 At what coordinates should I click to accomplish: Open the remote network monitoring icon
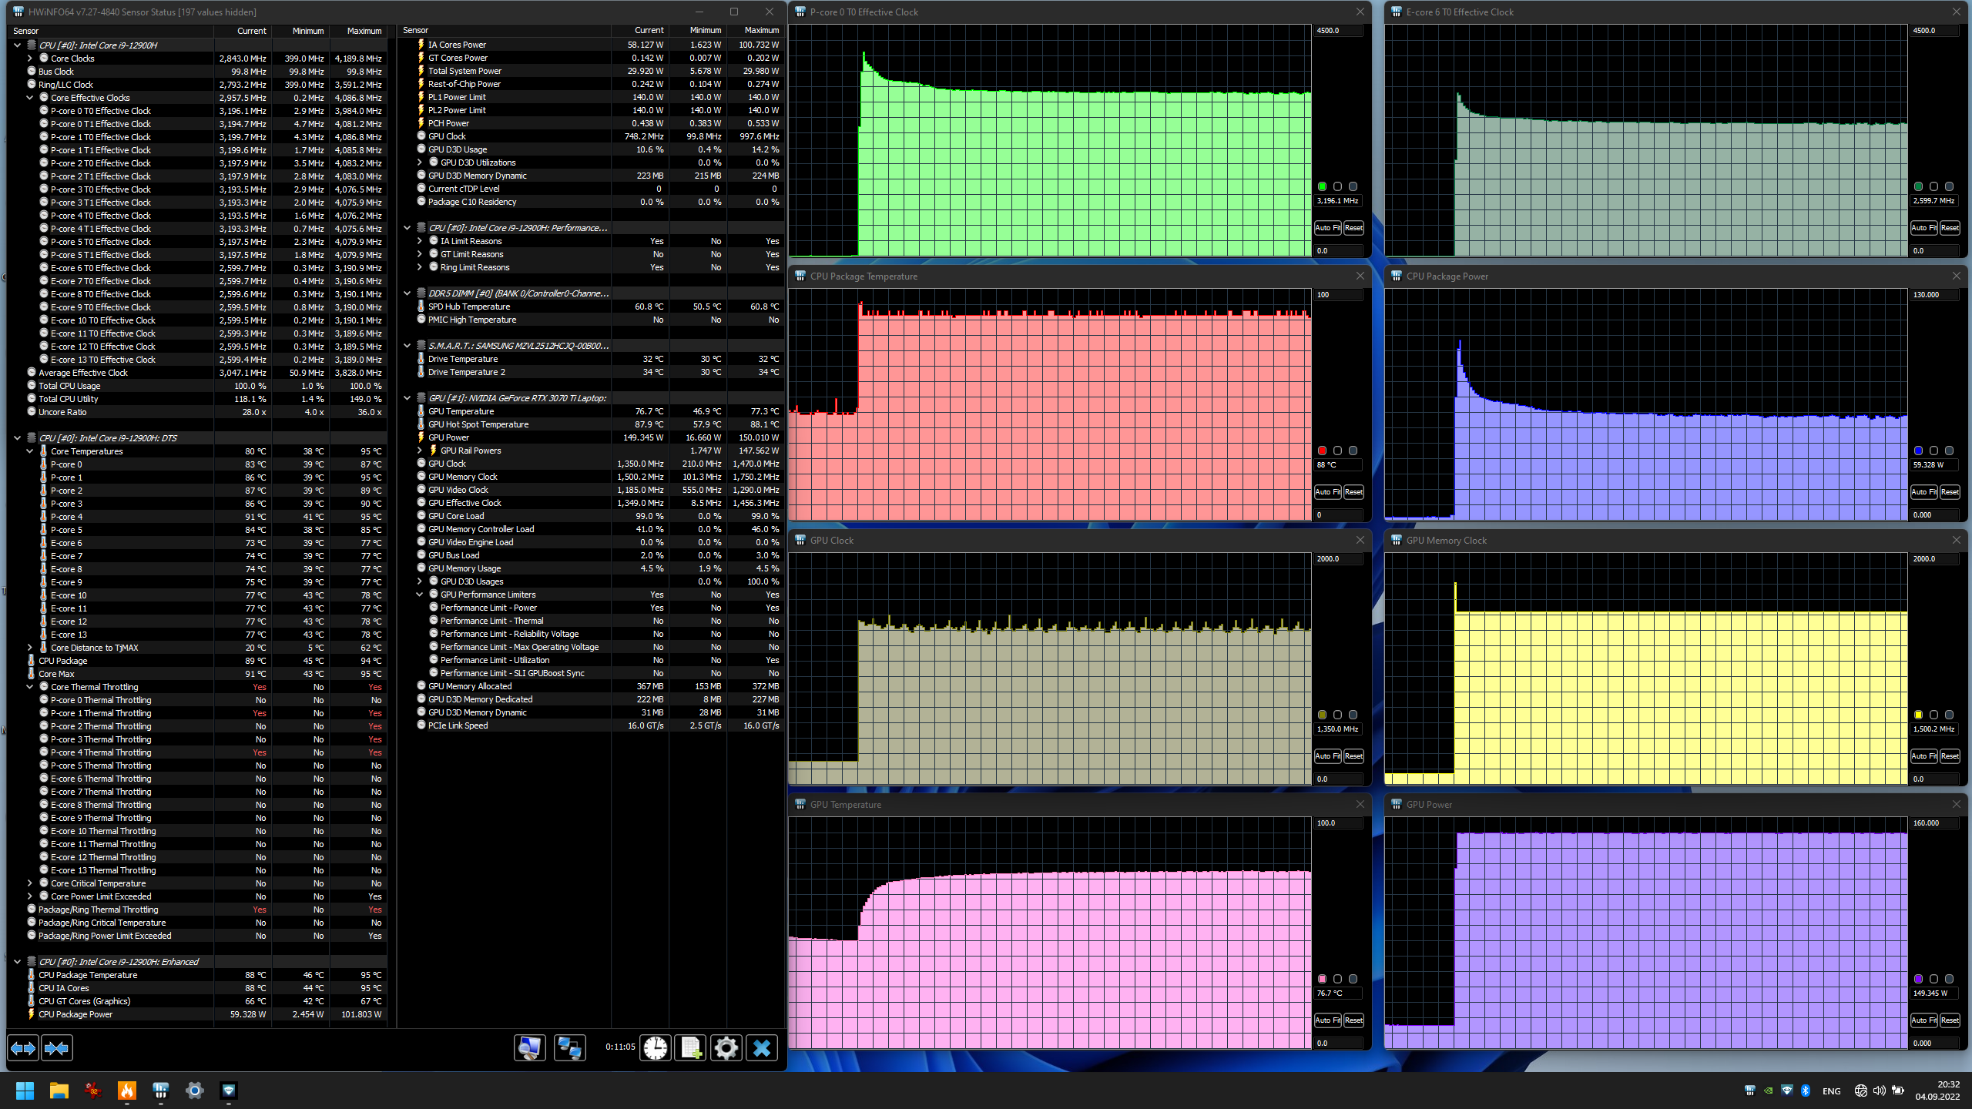click(570, 1048)
